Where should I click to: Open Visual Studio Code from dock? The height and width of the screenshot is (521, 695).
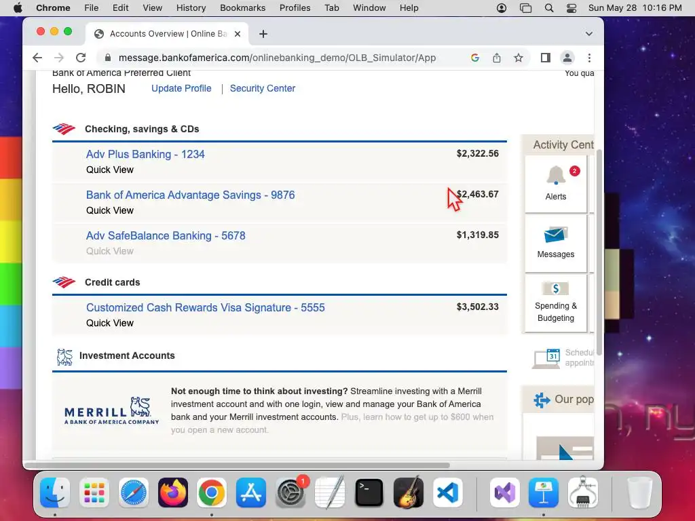coord(448,493)
